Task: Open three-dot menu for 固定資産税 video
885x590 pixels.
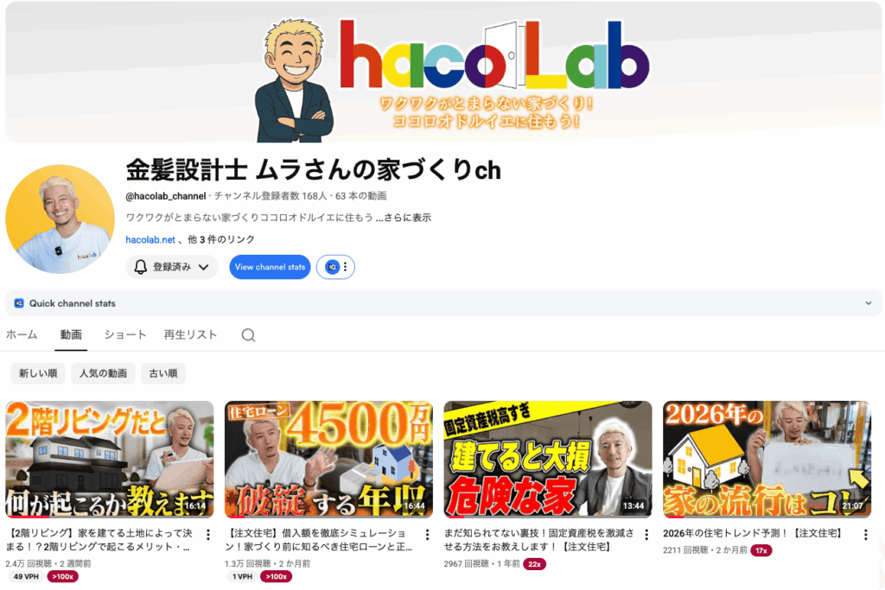Action: [x=646, y=534]
